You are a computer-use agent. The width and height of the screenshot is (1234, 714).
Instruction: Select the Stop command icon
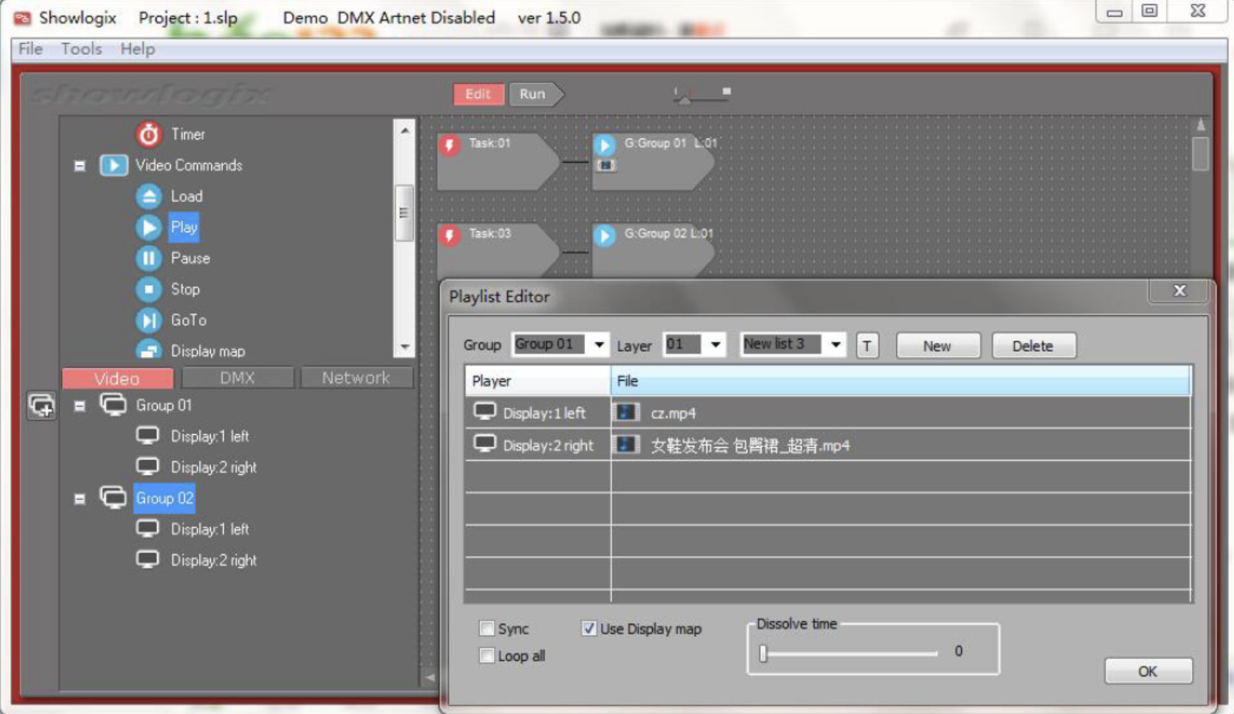pyautogui.click(x=149, y=289)
